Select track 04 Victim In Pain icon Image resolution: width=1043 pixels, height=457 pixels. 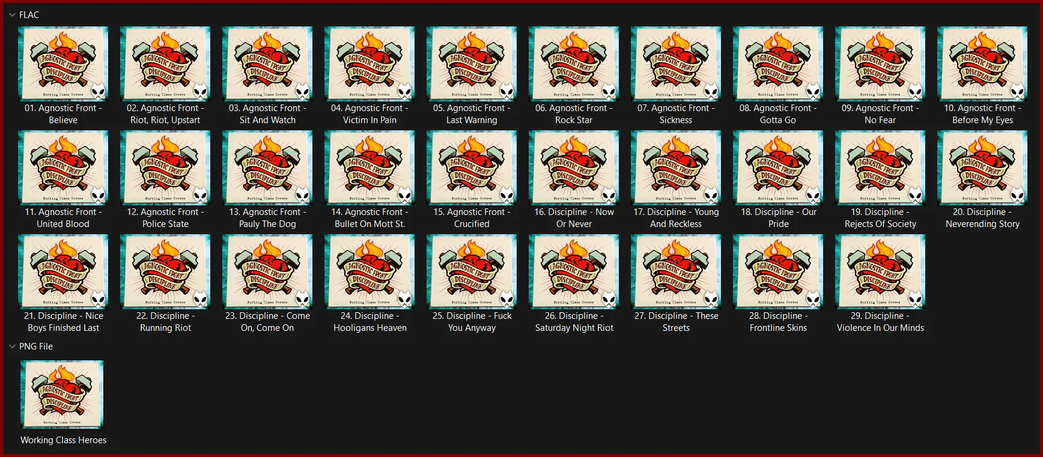(369, 64)
